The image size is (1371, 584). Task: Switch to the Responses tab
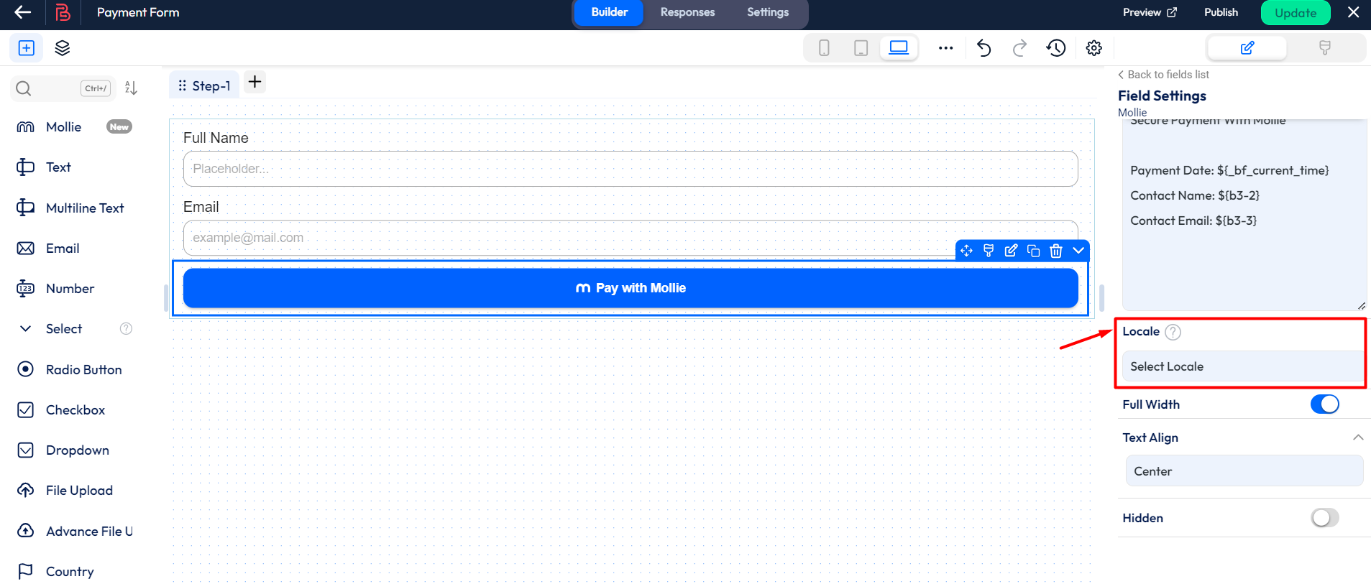[687, 12]
